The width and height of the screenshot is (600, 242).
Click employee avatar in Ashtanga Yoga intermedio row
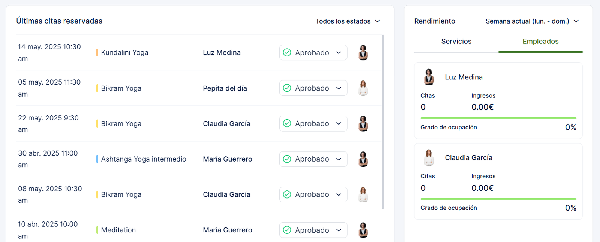pyautogui.click(x=363, y=159)
